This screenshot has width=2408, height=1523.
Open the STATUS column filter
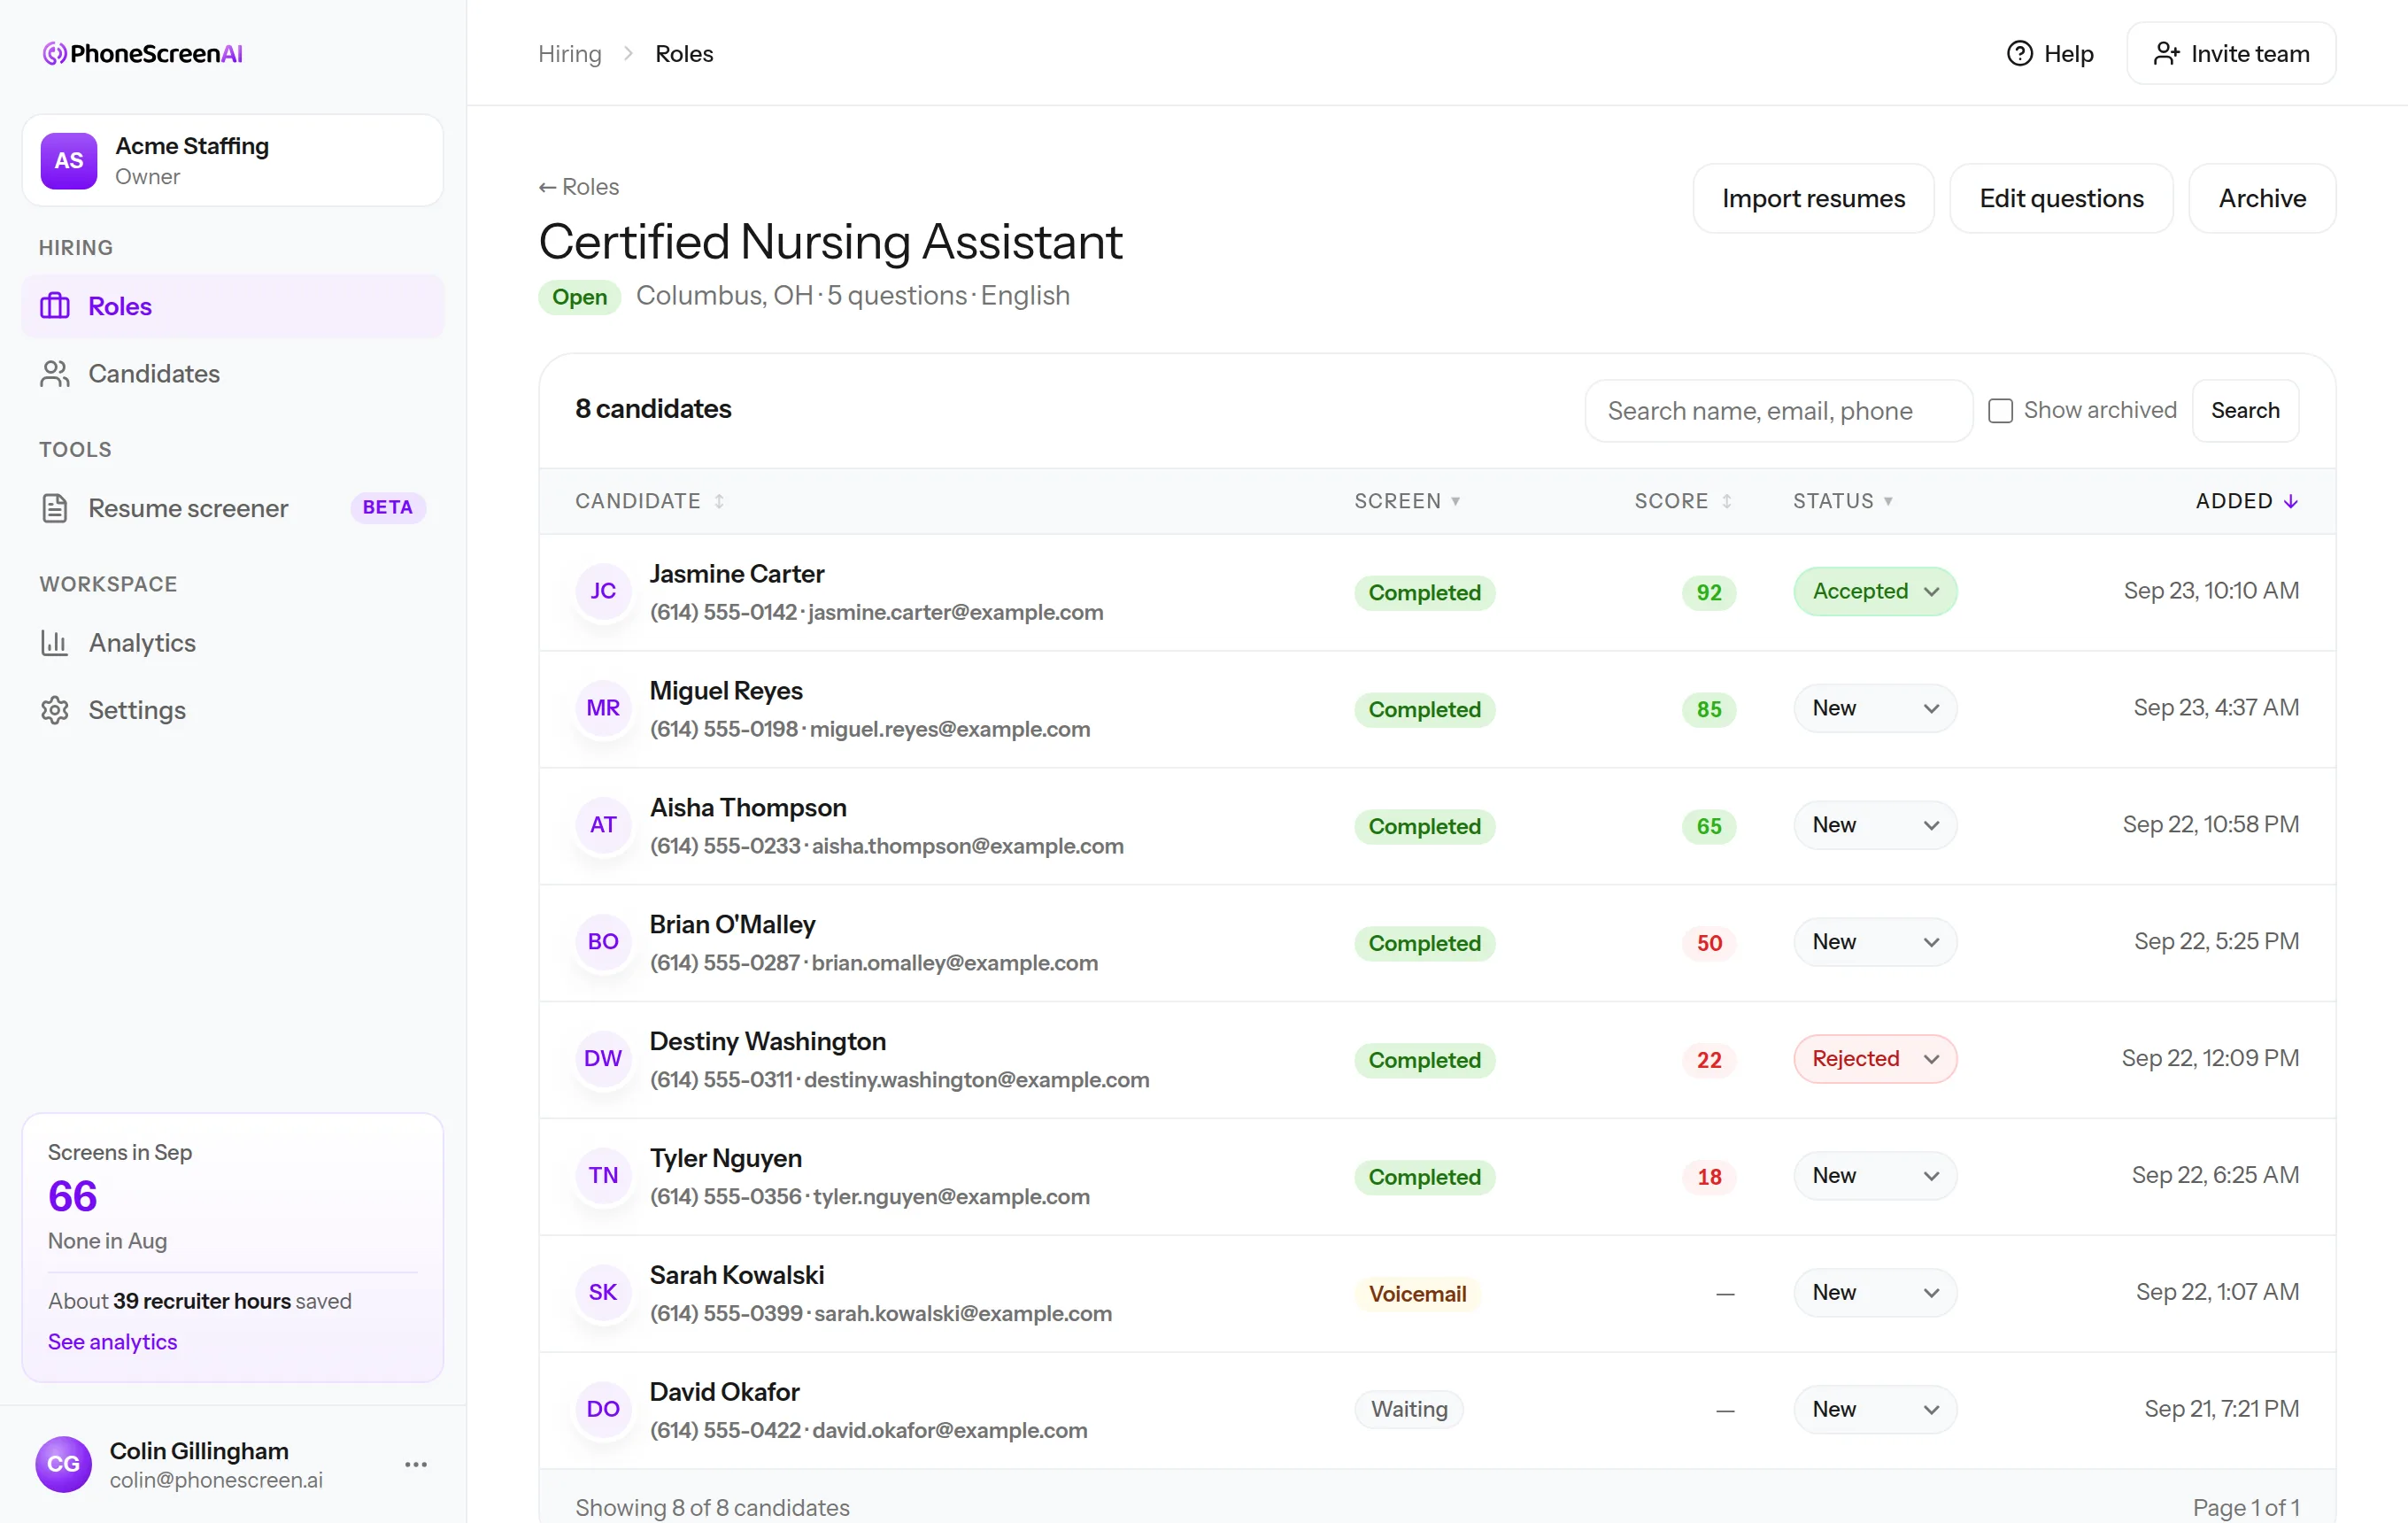pyautogui.click(x=1842, y=501)
